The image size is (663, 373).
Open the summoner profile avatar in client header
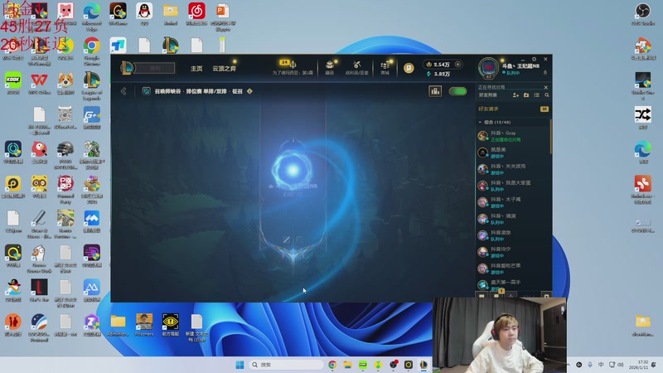[488, 68]
